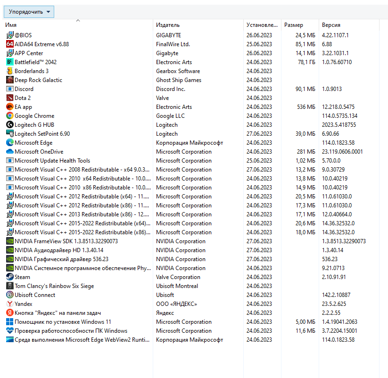Click the Ubisoft Montreal publisher cell

177,286
